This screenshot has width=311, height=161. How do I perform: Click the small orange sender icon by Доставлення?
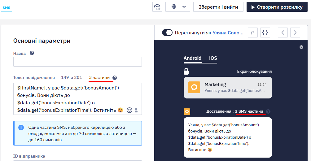pyautogui.click(x=187, y=111)
